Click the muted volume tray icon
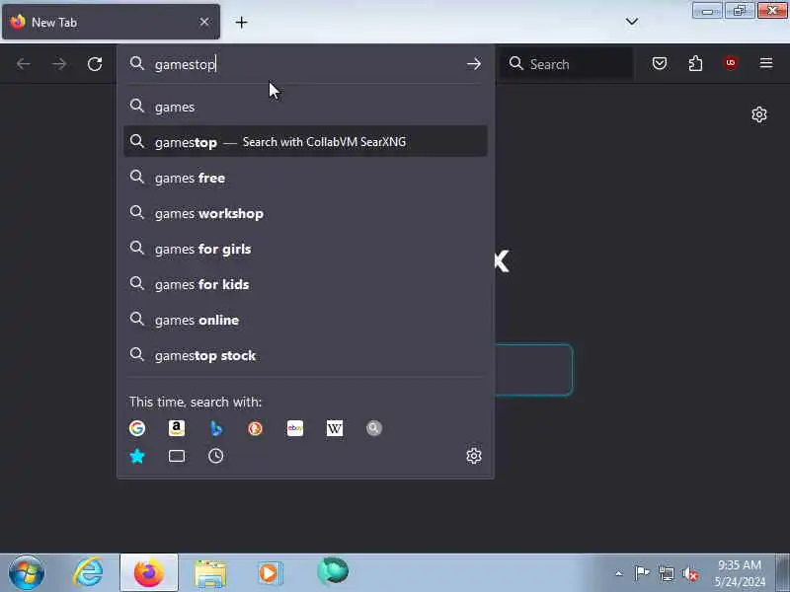Image resolution: width=790 pixels, height=592 pixels. point(690,573)
